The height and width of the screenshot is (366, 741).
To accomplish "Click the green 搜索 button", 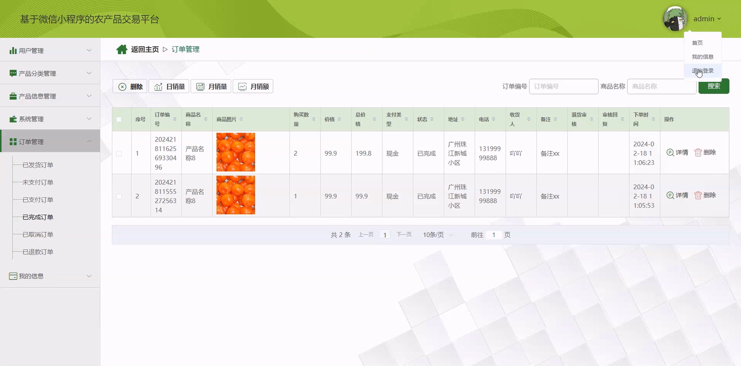I will (714, 86).
